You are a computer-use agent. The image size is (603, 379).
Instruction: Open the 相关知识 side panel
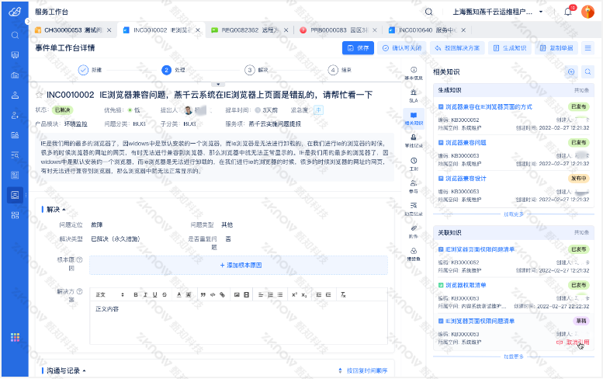(x=414, y=119)
